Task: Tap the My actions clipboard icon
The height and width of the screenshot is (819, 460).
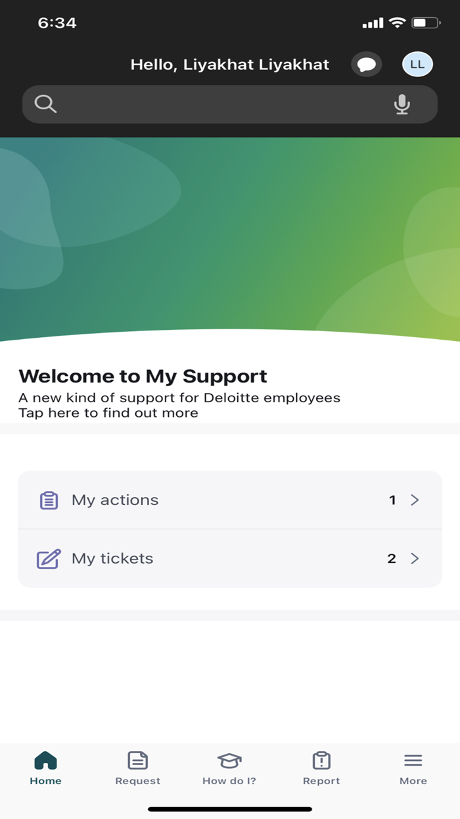Action: [48, 500]
